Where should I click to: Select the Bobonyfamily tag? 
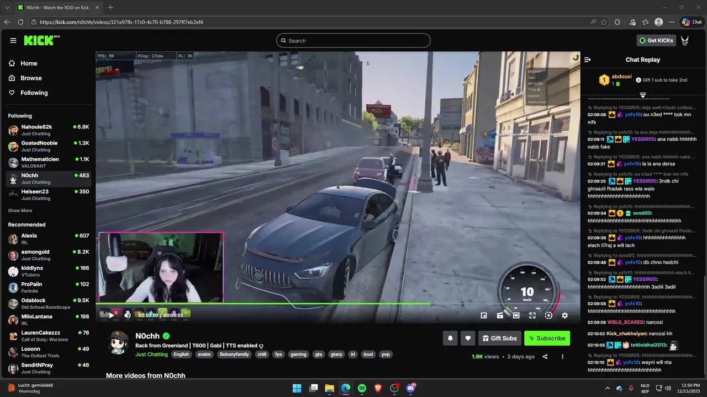tap(233, 355)
